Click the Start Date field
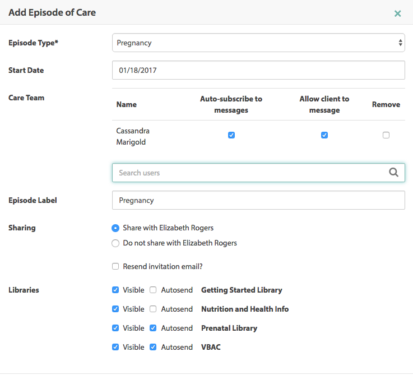Screen dimensions: 413x375 pyautogui.click(x=258, y=70)
